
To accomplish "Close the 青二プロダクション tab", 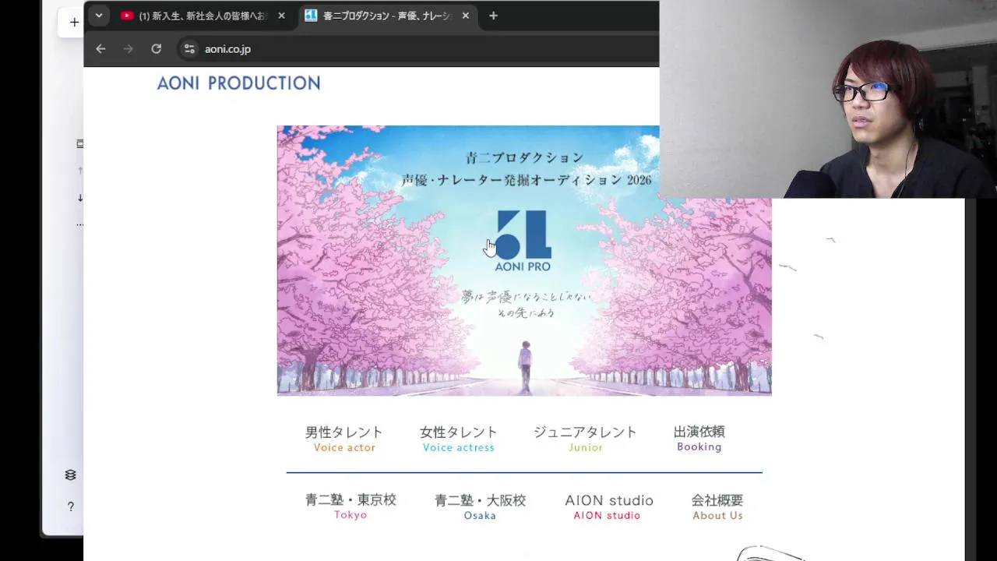I will pos(465,16).
